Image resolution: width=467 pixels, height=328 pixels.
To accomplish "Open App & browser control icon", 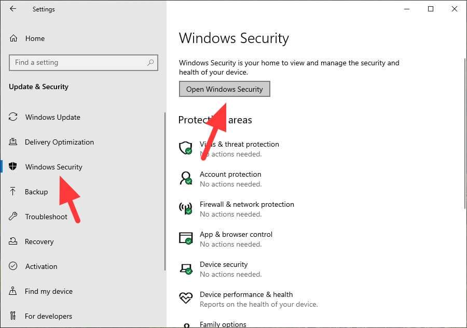I will tap(185, 238).
